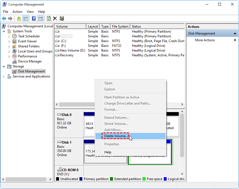Click the Device Manager icon

(14, 61)
